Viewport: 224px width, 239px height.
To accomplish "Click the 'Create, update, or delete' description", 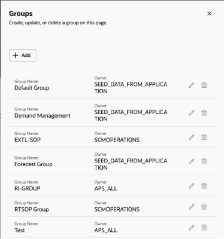I will tap(58, 23).
